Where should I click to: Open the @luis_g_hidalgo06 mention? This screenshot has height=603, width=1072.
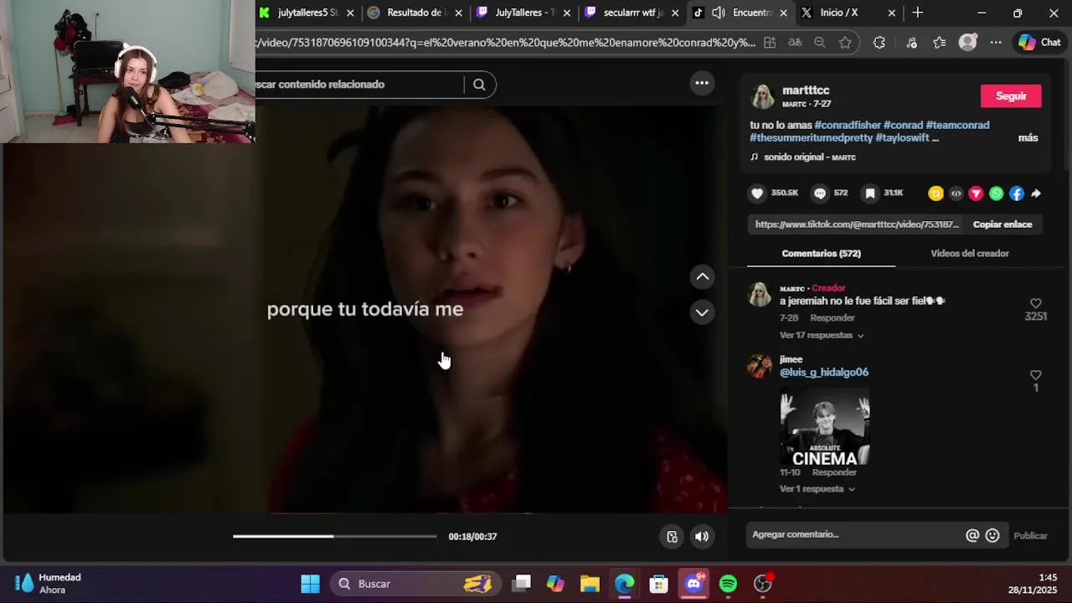point(824,373)
